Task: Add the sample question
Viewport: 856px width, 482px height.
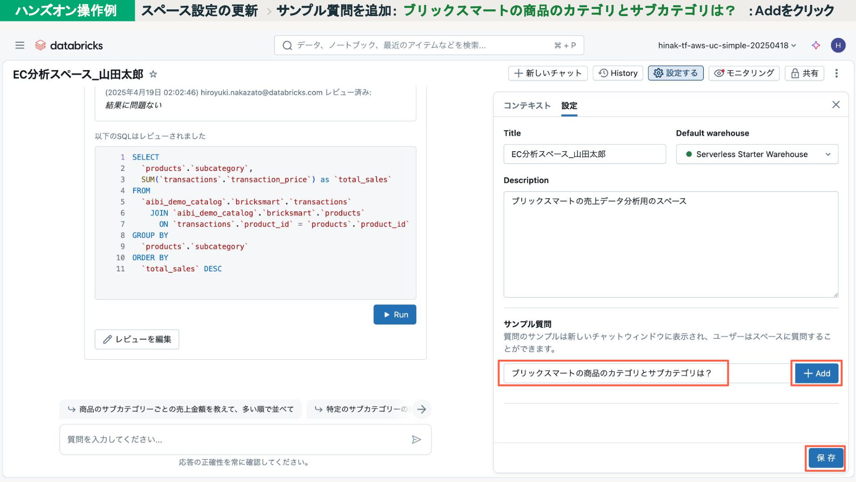Action: 817,373
